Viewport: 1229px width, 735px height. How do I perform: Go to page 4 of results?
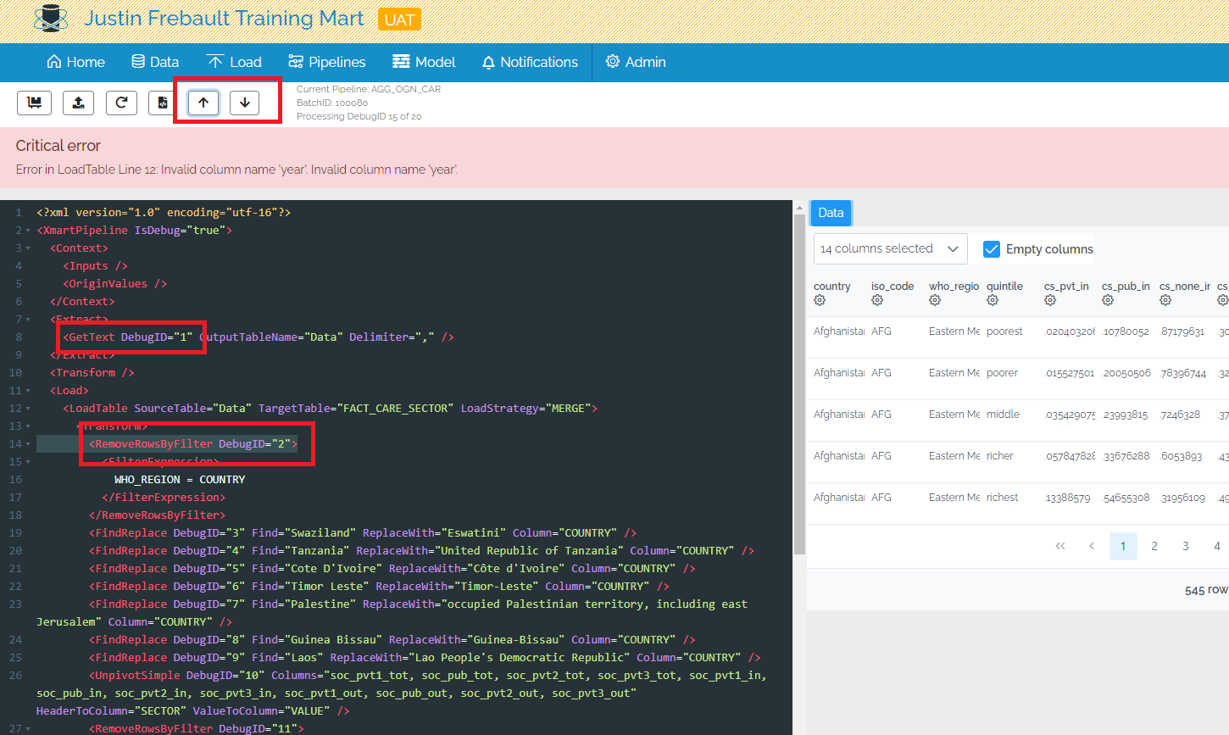click(1216, 546)
